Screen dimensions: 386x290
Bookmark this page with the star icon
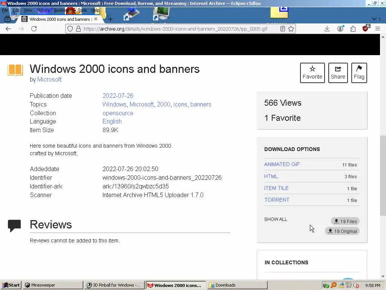tap(291, 29)
